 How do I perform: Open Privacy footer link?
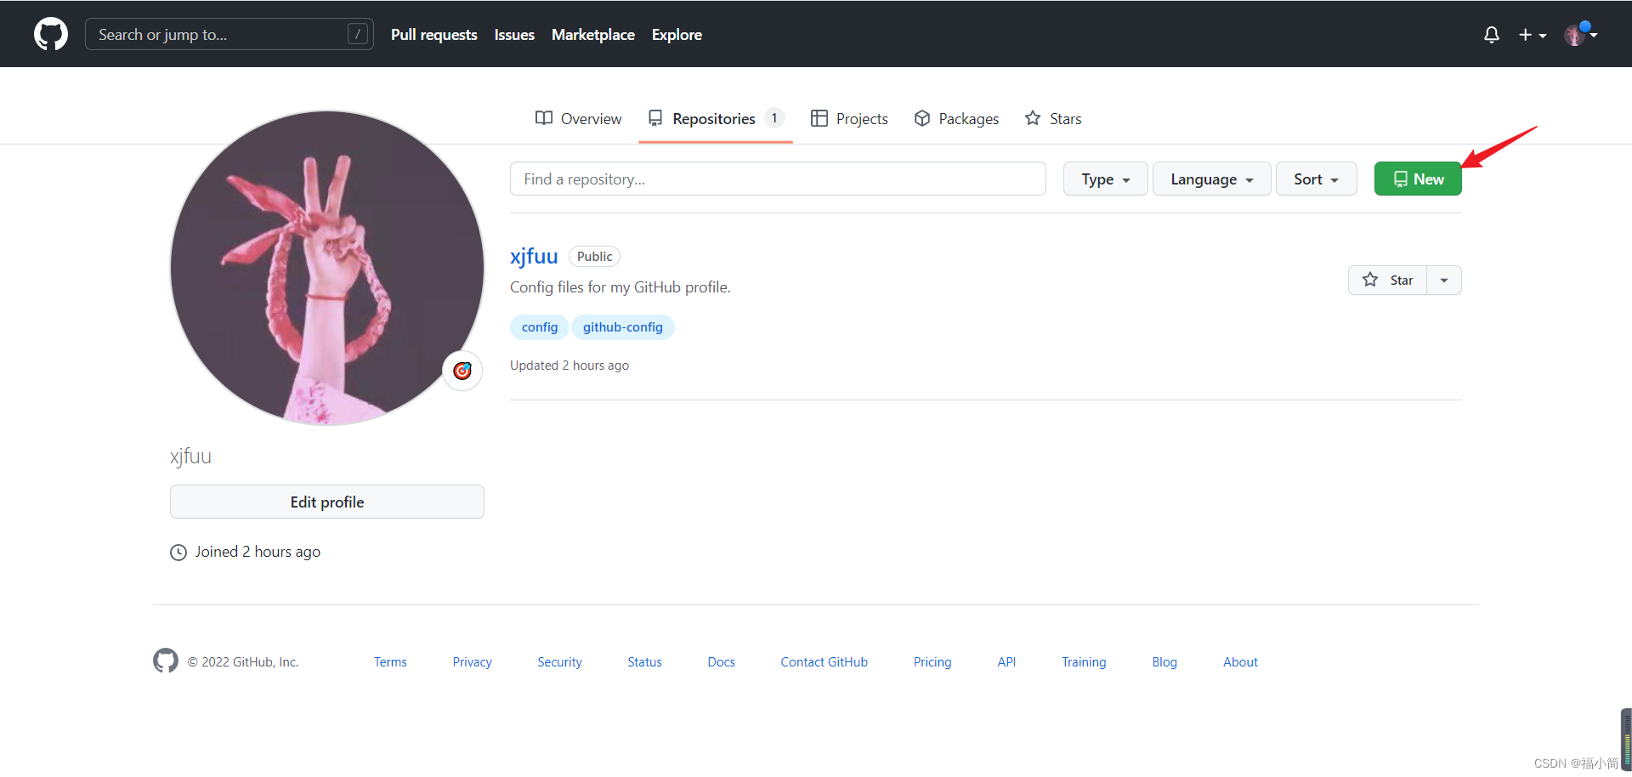tap(472, 661)
